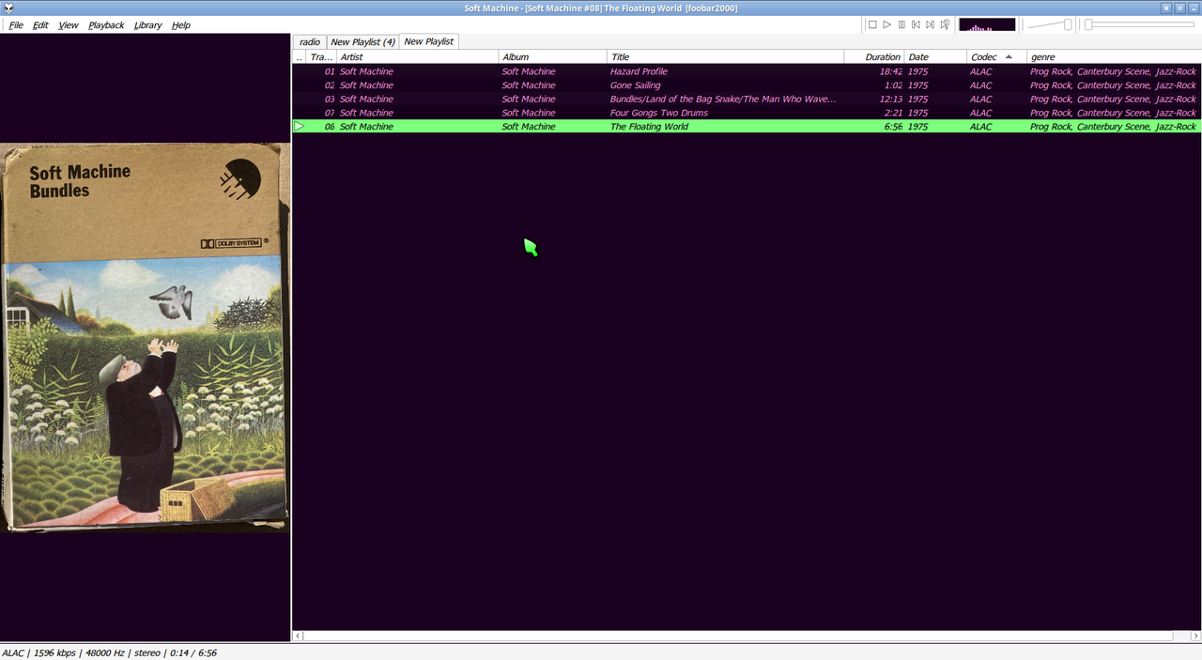Click genre cell of Hazard Profile row

click(1113, 71)
